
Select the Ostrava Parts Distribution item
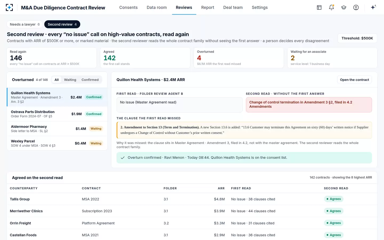pos(57,114)
